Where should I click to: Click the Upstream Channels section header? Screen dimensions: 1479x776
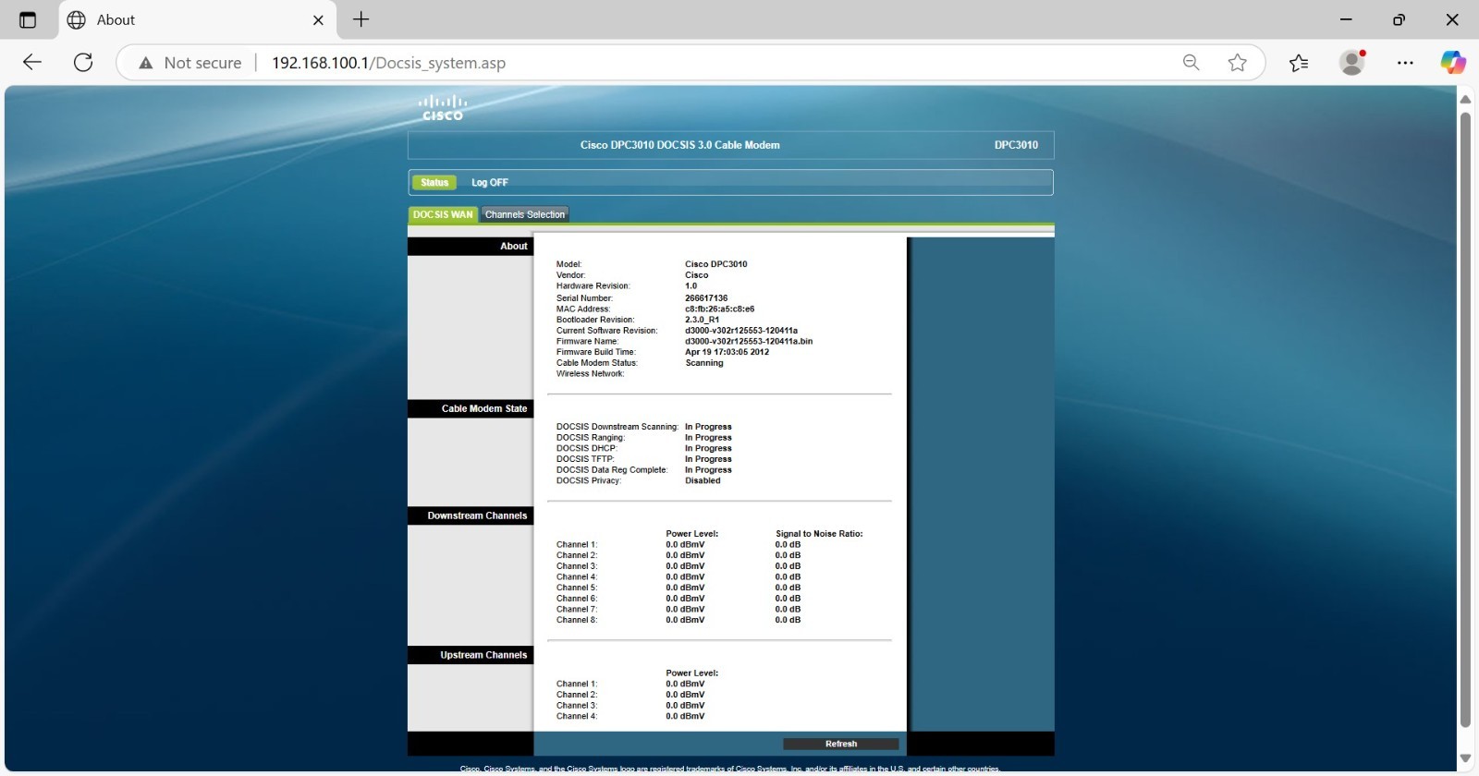(x=471, y=655)
